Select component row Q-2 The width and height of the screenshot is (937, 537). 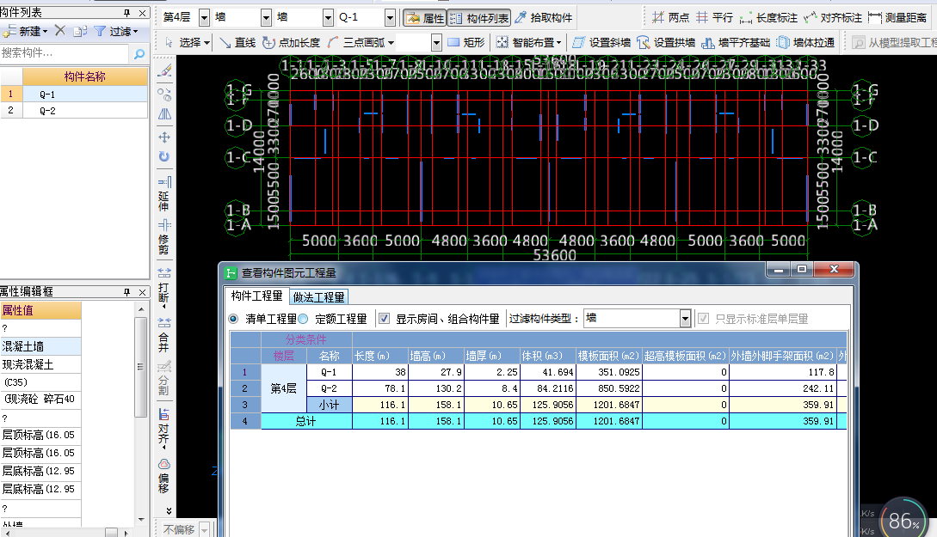pos(84,110)
